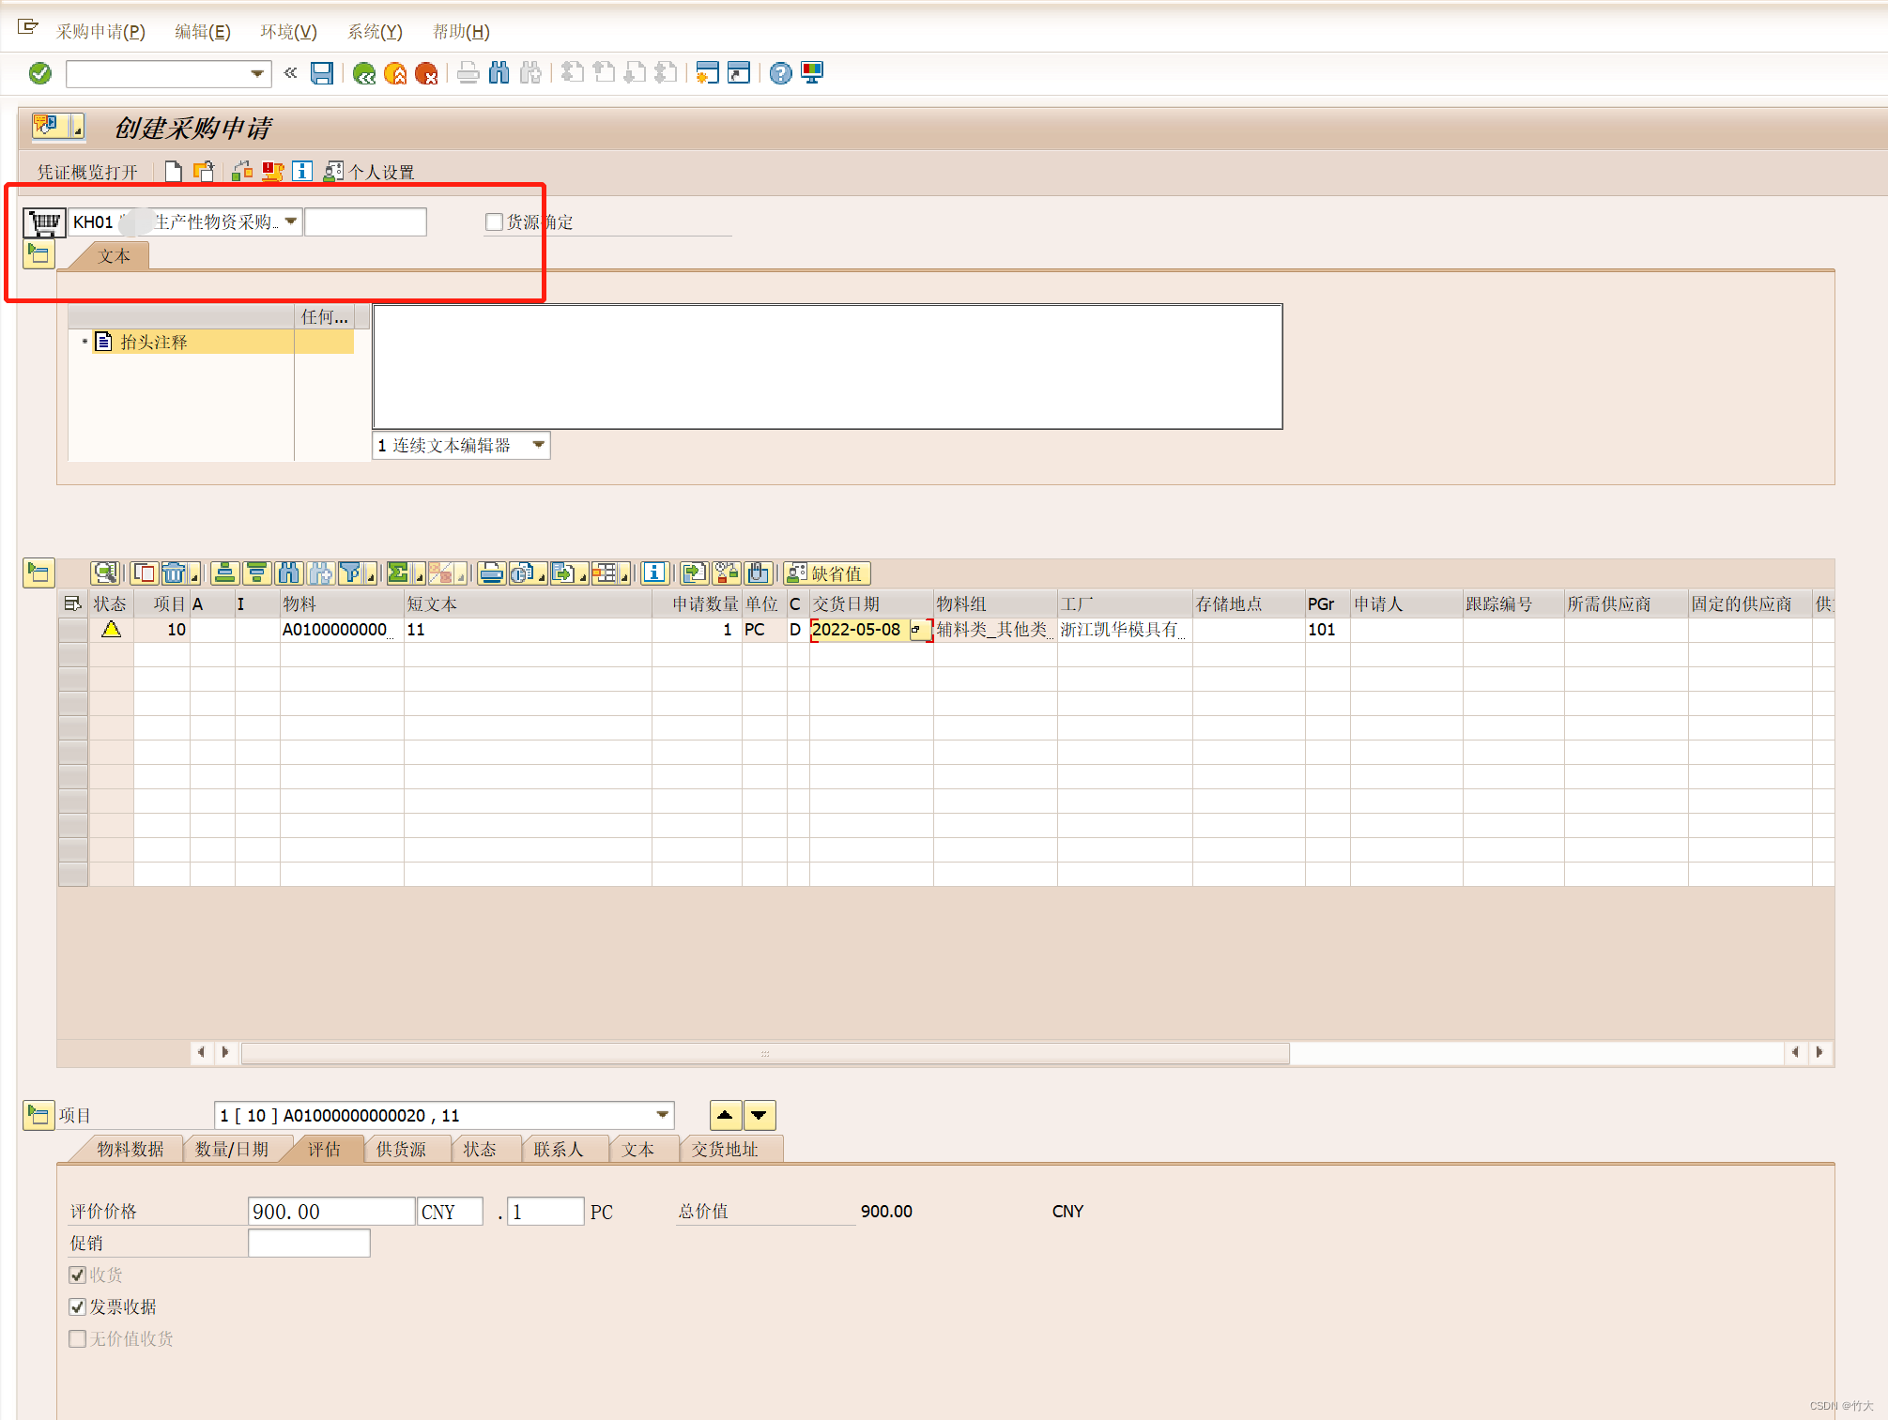Click the shopping cart document type icon

tap(44, 222)
